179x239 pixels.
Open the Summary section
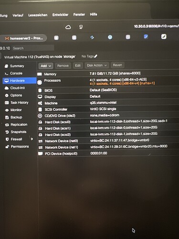(x=17, y=66)
